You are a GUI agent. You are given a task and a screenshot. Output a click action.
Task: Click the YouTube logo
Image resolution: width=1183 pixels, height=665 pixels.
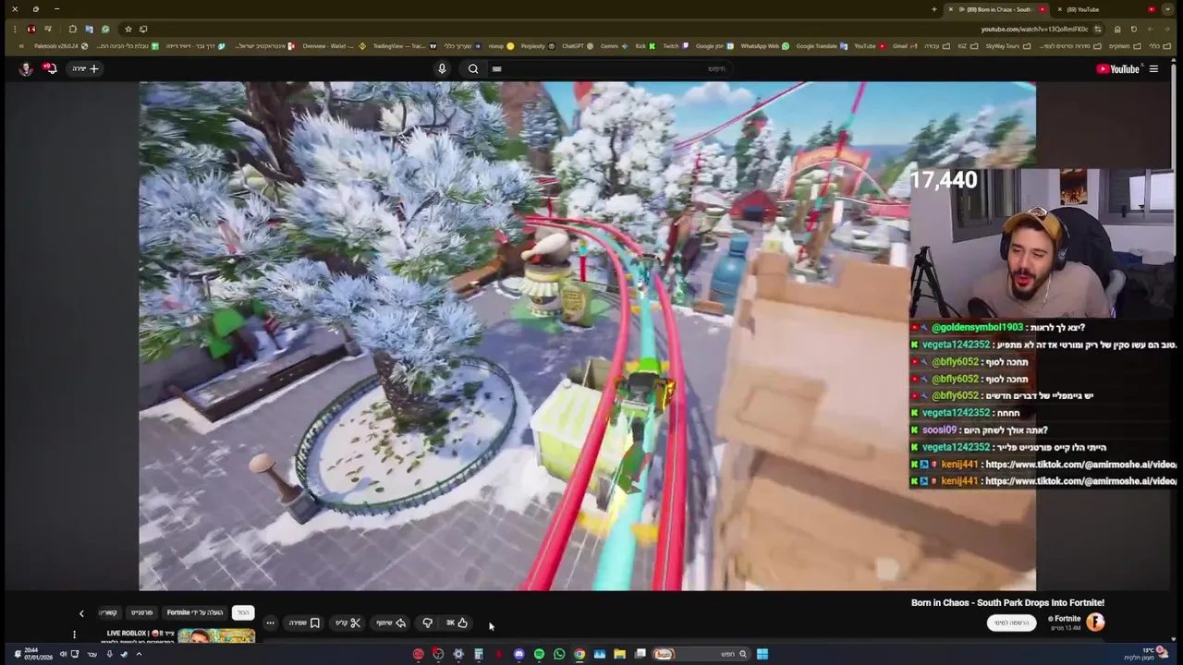point(1117,68)
